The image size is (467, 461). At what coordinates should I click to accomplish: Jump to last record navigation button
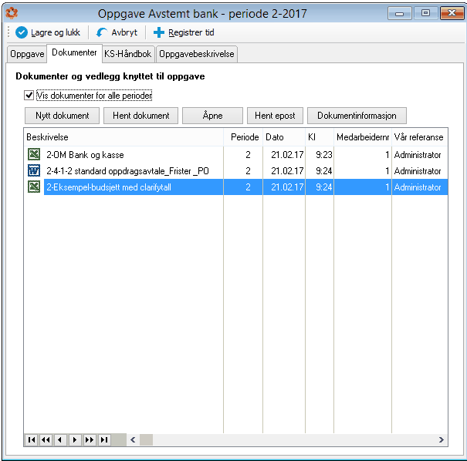[x=104, y=439]
